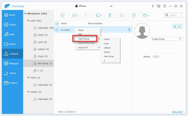The width and height of the screenshot is (188, 116).
Task: Collapse the All Contacts tree node
Action: (x=25, y=14)
